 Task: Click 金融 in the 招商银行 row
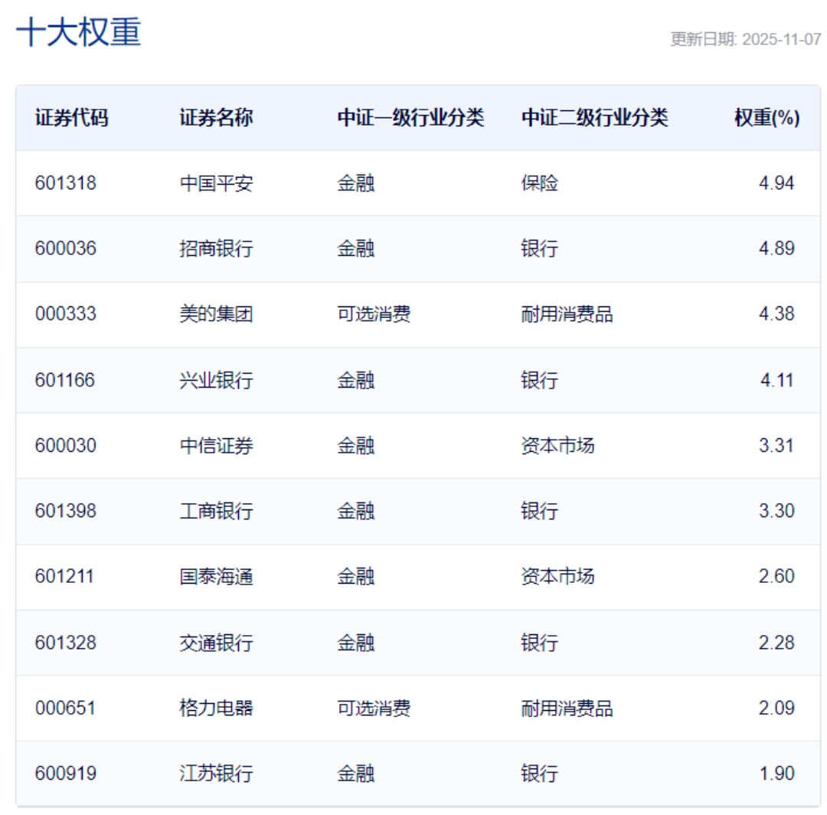click(x=356, y=248)
